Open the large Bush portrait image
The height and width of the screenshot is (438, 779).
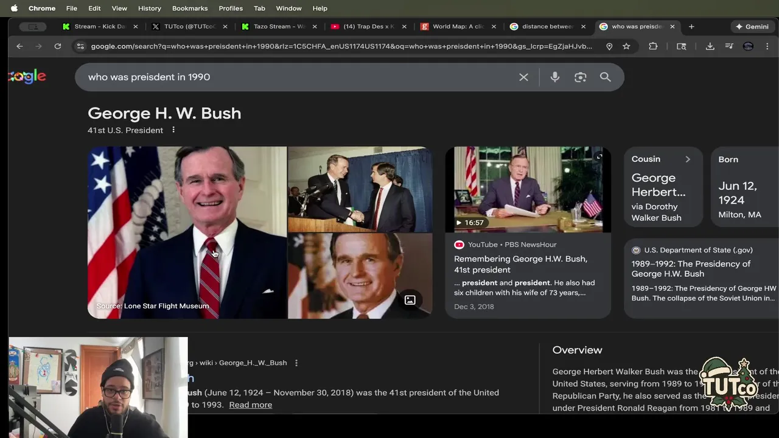pyautogui.click(x=187, y=232)
